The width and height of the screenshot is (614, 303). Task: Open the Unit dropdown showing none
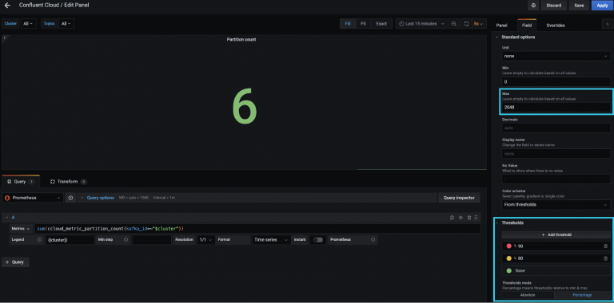pos(556,57)
